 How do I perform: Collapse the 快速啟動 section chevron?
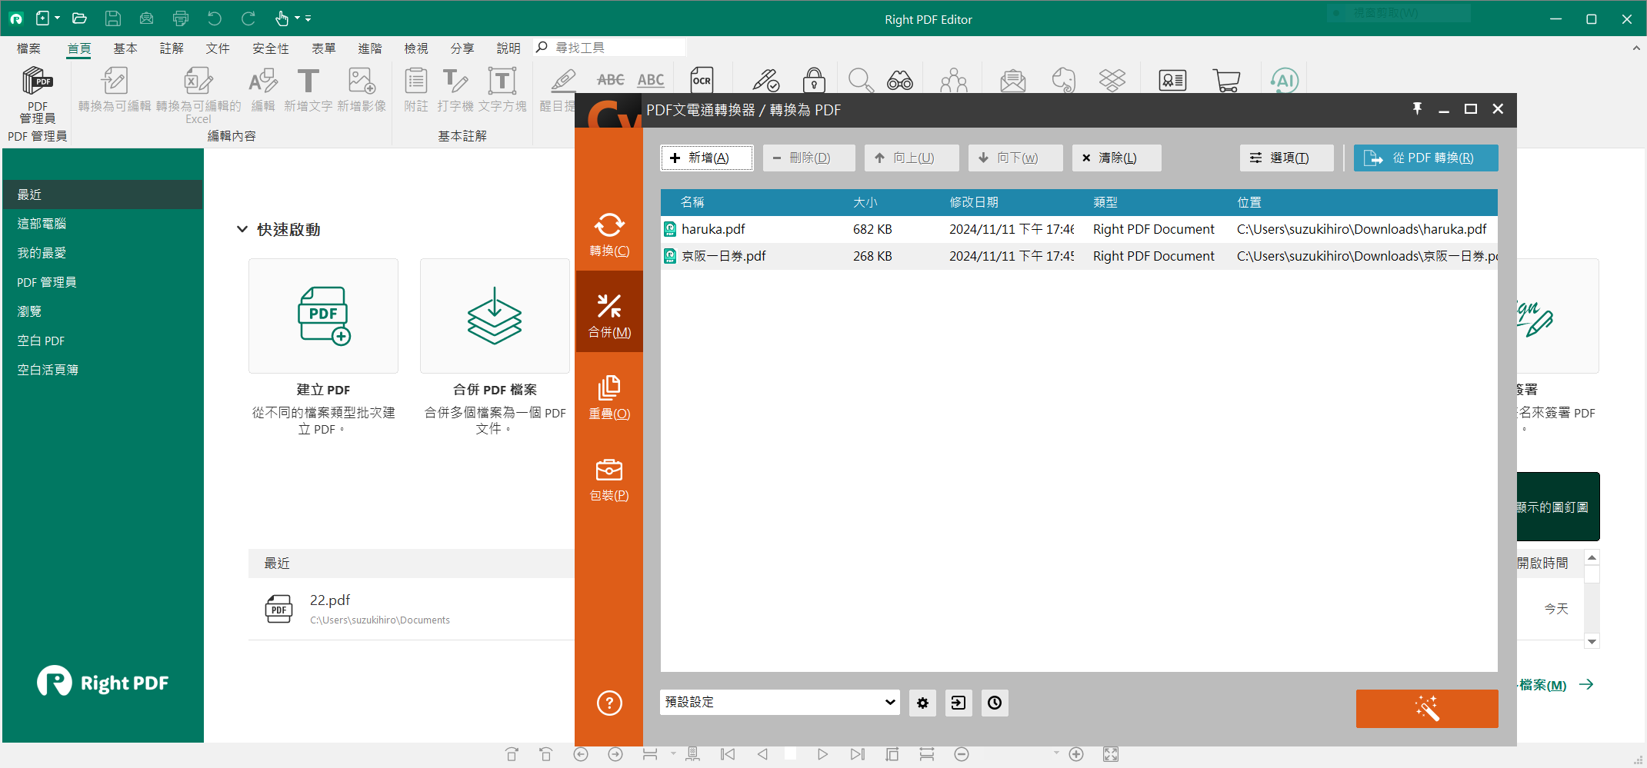[242, 229]
